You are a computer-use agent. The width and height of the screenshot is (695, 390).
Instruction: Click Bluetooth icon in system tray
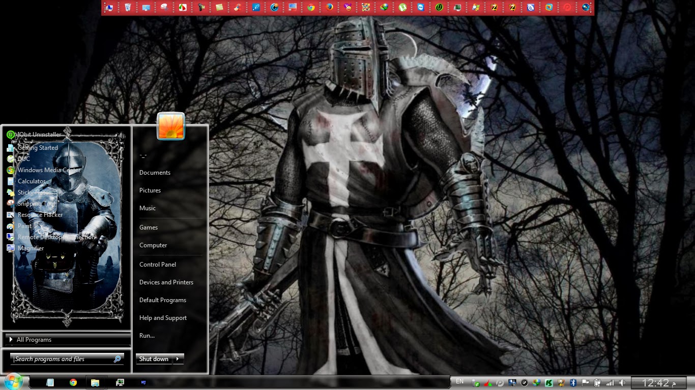tap(573, 382)
